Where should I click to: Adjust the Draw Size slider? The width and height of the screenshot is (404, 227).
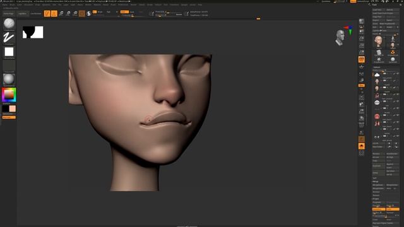(169, 15)
